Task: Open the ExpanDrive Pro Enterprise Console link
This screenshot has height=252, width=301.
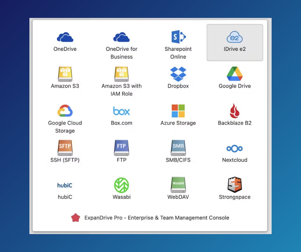Action: [x=157, y=217]
